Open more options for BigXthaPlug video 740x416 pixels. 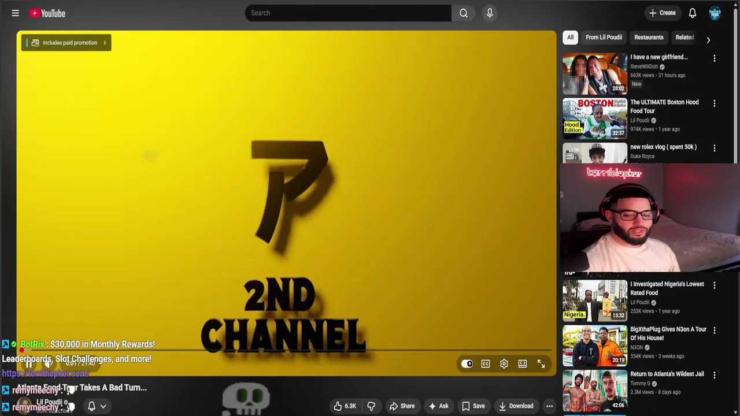tap(715, 330)
